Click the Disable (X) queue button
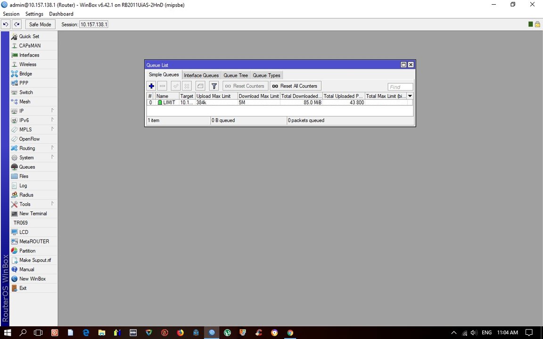Screen dimensions: 543x339 (x=187, y=86)
